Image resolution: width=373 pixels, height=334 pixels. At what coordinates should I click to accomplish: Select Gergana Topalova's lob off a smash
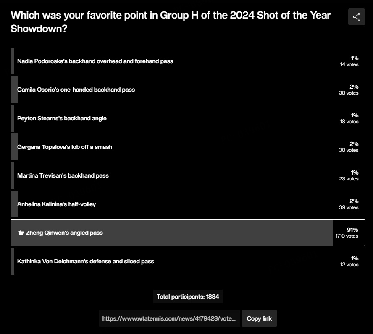[x=188, y=147]
